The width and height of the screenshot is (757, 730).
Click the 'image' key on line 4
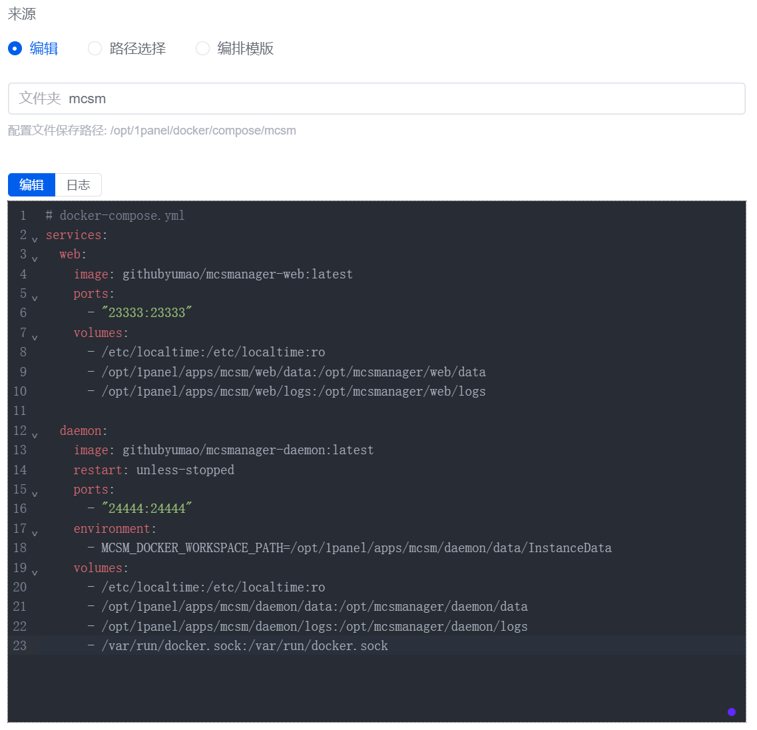pyautogui.click(x=91, y=274)
